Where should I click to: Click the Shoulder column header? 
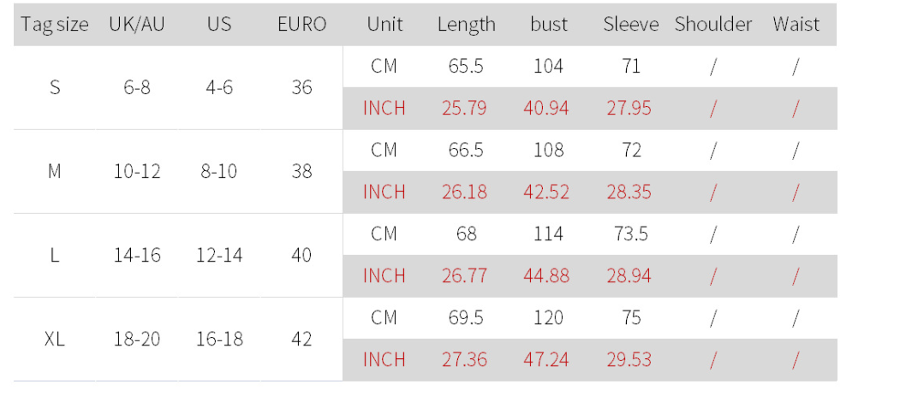[x=712, y=24]
